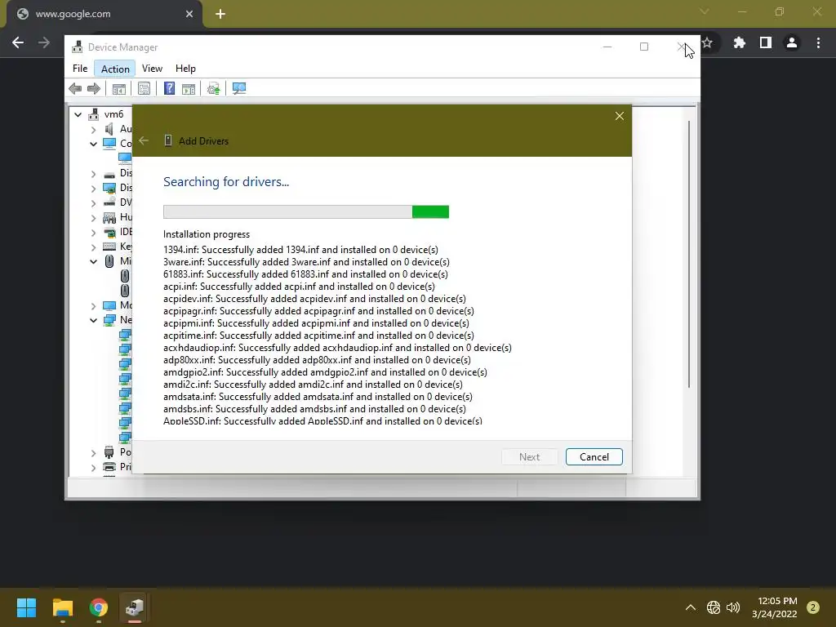Viewport: 836px width, 627px height.
Task: Select the Human Interface Devices category icon
Action: click(x=109, y=217)
